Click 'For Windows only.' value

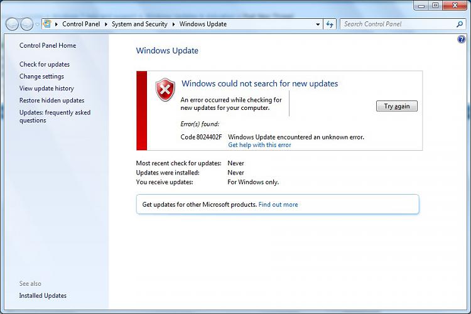point(253,182)
